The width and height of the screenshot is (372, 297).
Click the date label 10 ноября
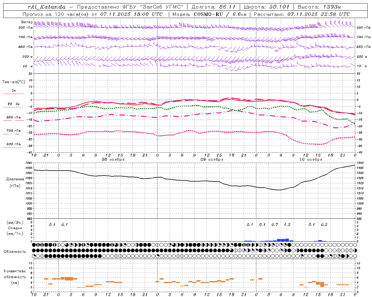tap(311, 160)
